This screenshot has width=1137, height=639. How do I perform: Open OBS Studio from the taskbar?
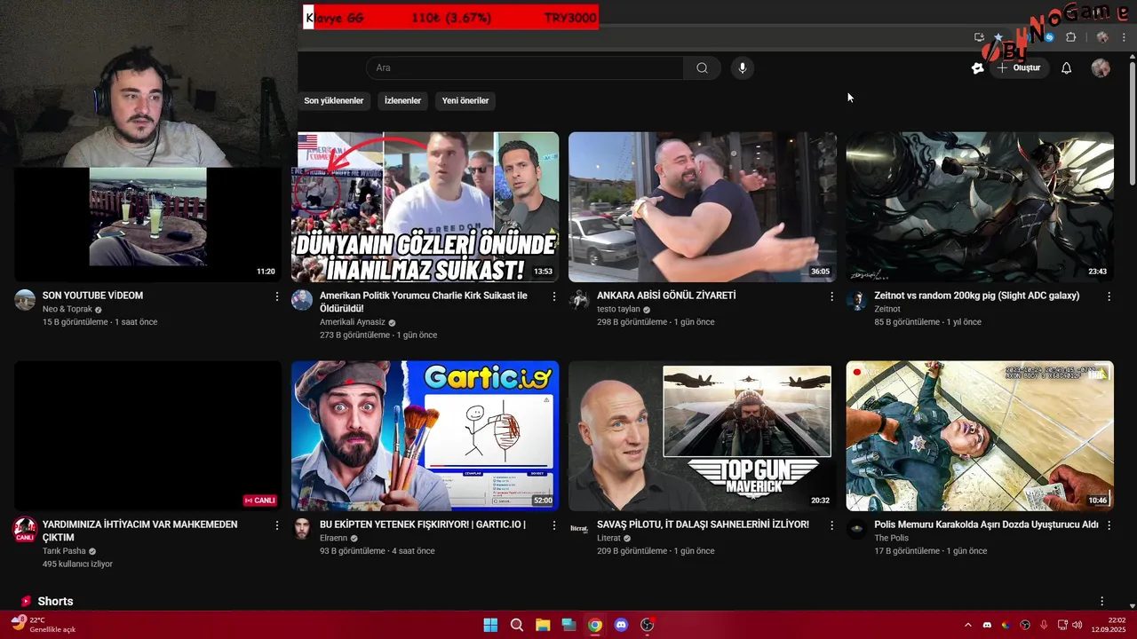point(648,625)
